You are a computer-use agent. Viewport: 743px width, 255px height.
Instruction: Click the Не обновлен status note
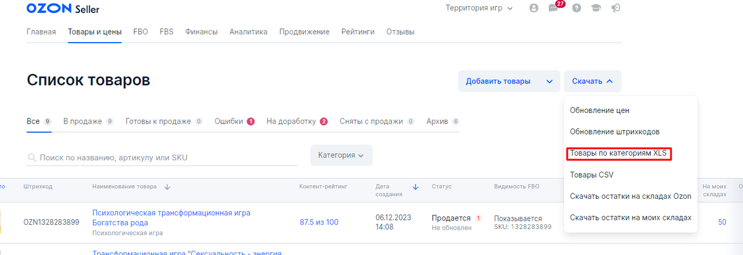pyautogui.click(x=451, y=228)
